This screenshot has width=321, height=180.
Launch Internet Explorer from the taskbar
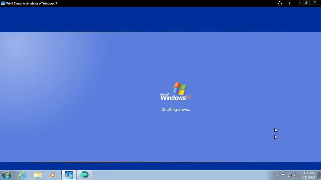(23, 175)
